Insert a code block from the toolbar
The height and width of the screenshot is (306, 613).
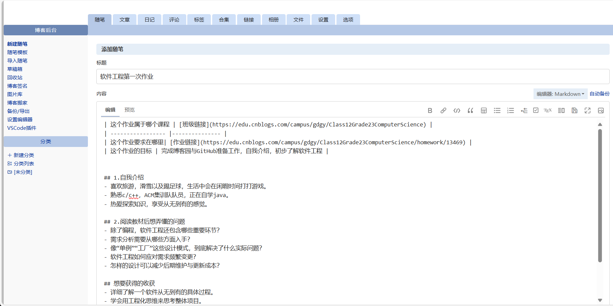coord(457,110)
